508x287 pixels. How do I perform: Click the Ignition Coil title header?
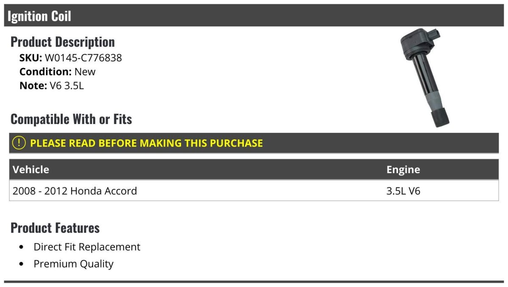tap(39, 16)
